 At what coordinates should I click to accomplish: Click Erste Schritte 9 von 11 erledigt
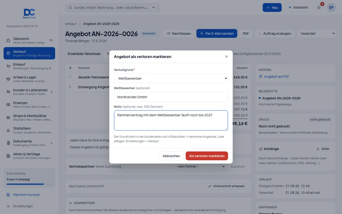point(29,178)
